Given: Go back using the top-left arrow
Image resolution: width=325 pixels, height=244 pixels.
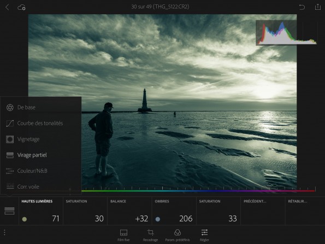Looking at the screenshot, I should point(7,7).
